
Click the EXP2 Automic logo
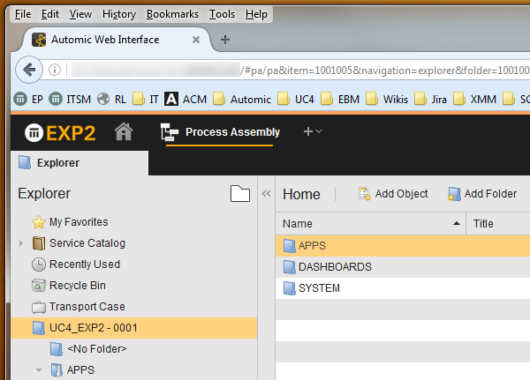tap(60, 132)
